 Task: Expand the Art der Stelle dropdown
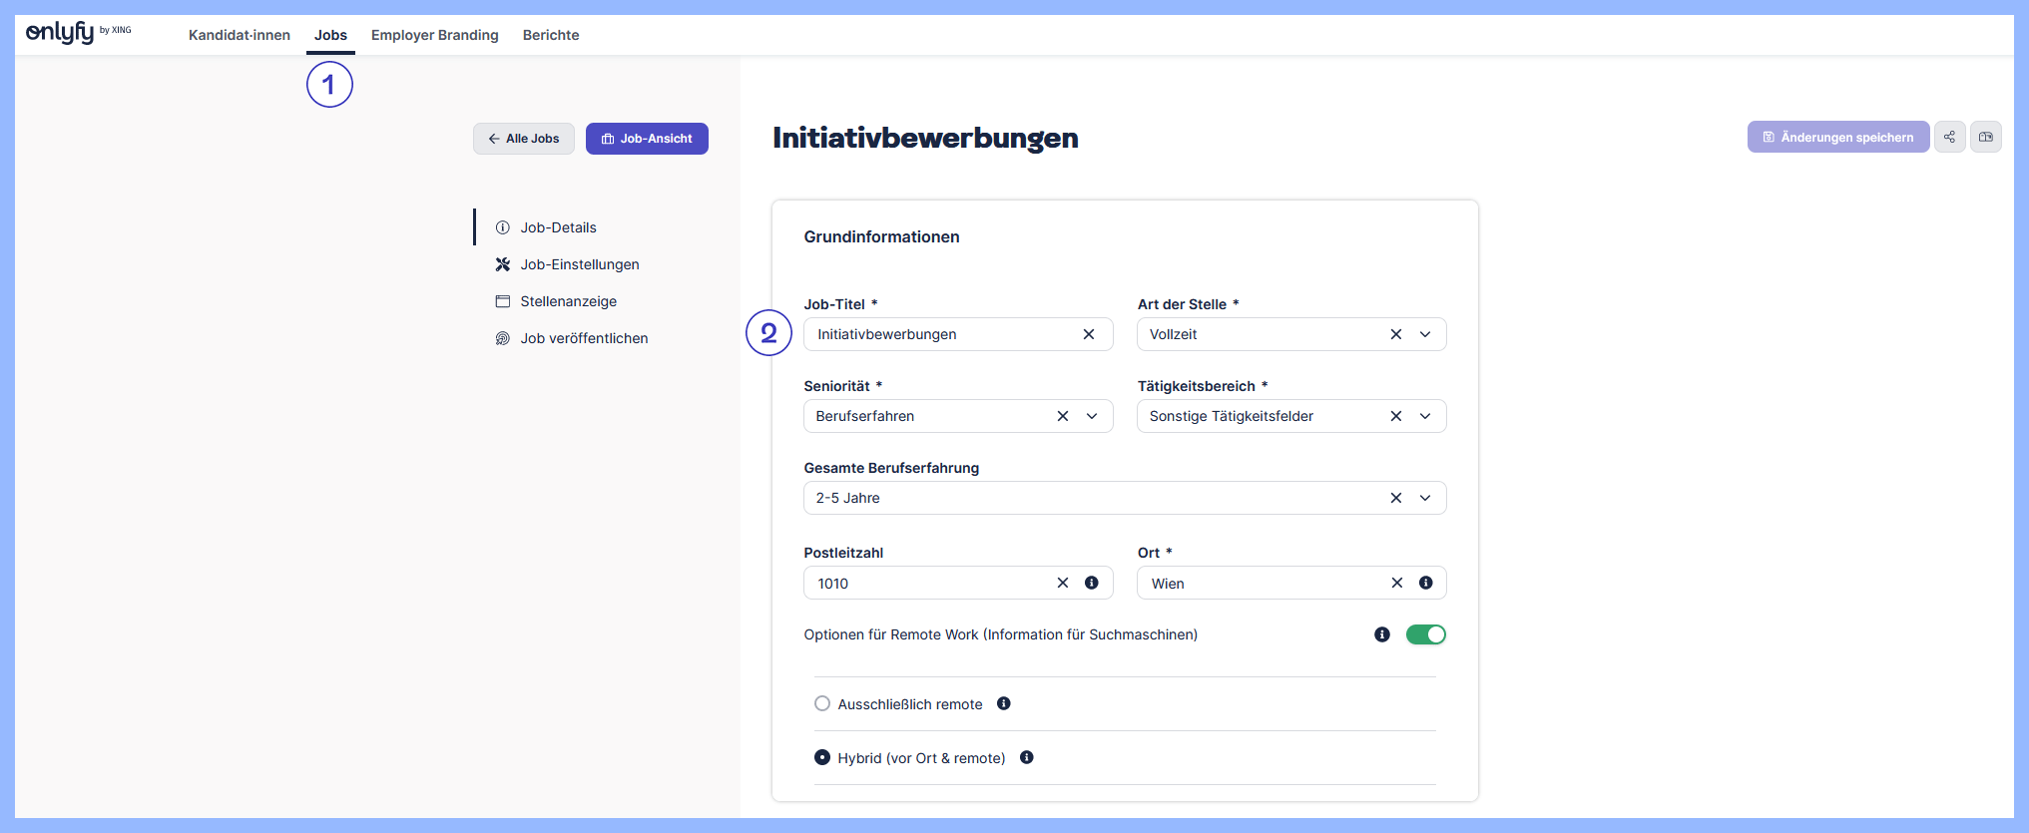click(1425, 334)
